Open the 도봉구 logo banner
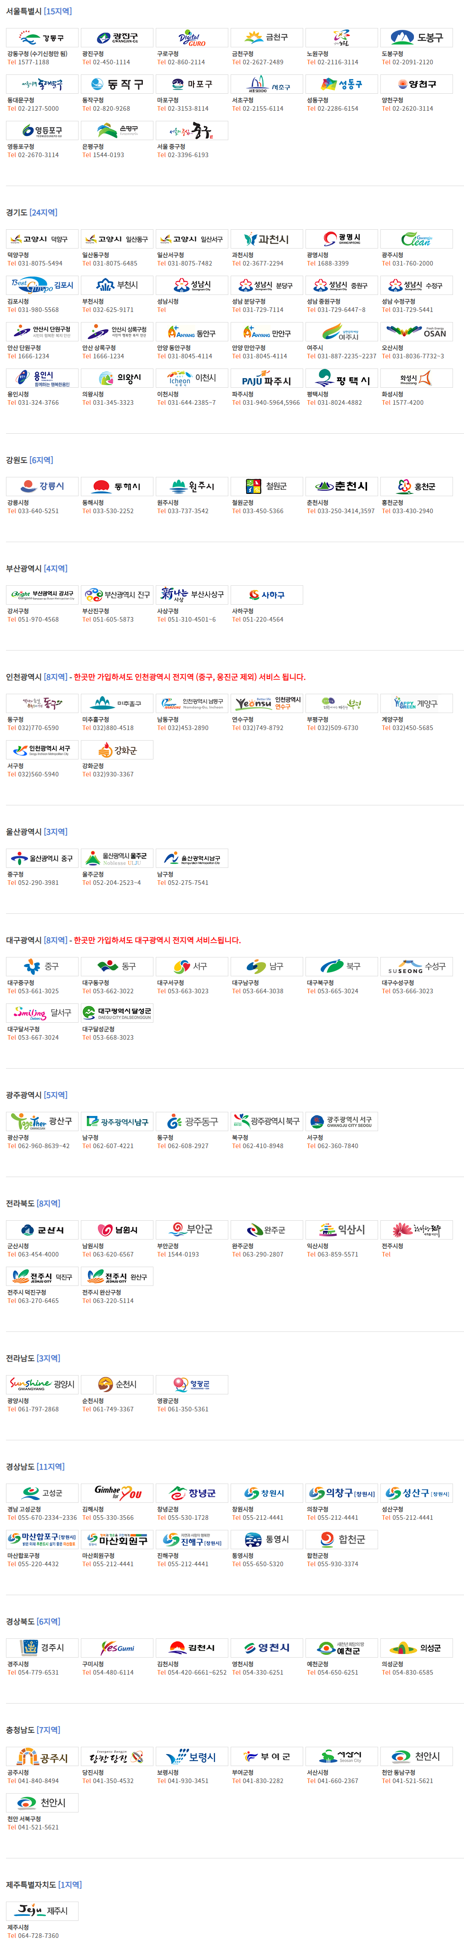 pos(416,38)
